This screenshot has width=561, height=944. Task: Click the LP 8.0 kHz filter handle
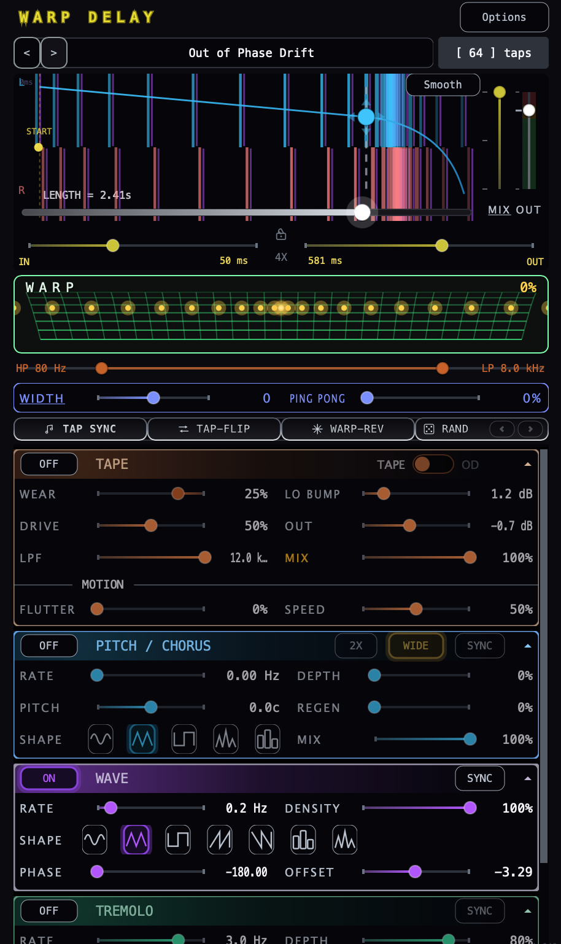(x=443, y=368)
